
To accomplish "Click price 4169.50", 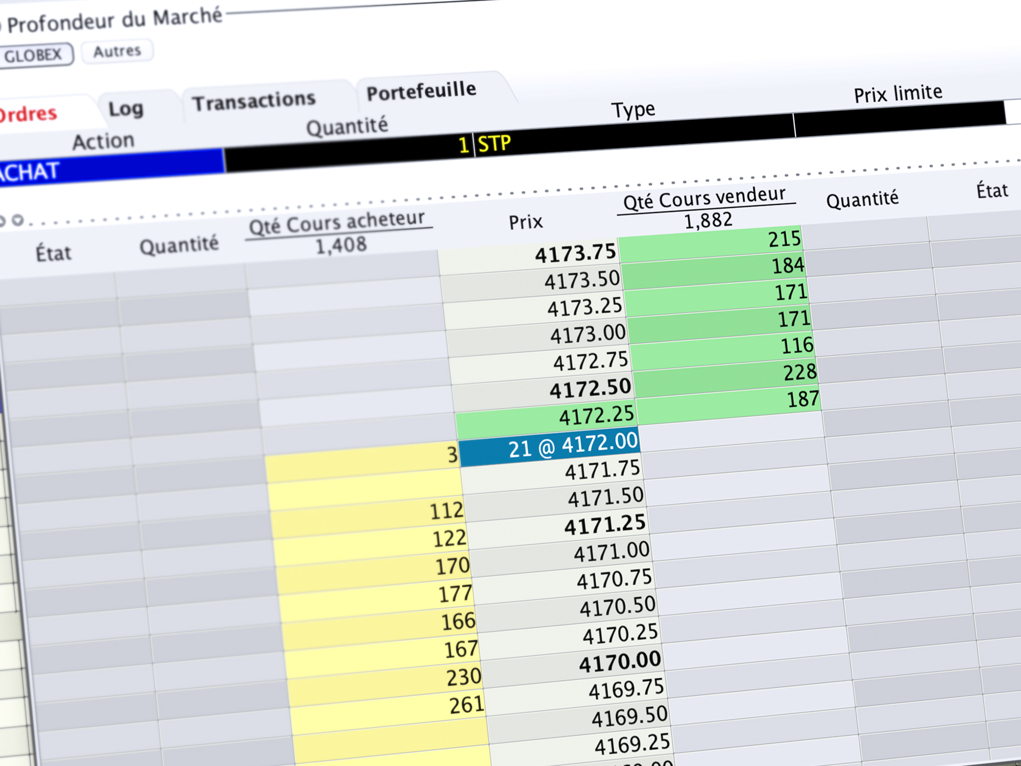I will [x=629, y=717].
